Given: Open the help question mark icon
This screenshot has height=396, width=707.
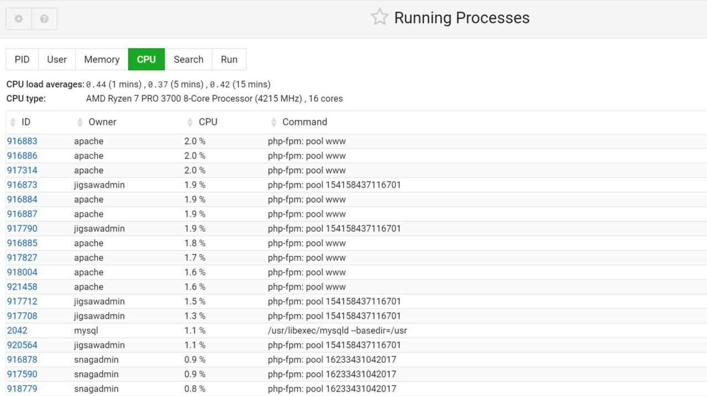Looking at the screenshot, I should (44, 19).
